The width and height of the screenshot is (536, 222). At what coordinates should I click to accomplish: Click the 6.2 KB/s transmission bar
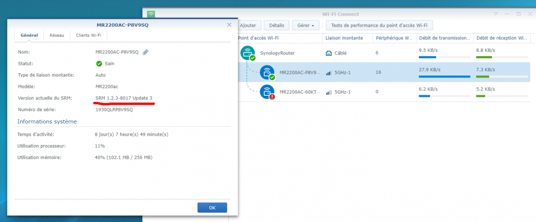pyautogui.click(x=444, y=96)
